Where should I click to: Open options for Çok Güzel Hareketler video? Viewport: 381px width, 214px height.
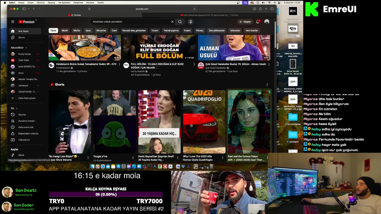(x=269, y=64)
